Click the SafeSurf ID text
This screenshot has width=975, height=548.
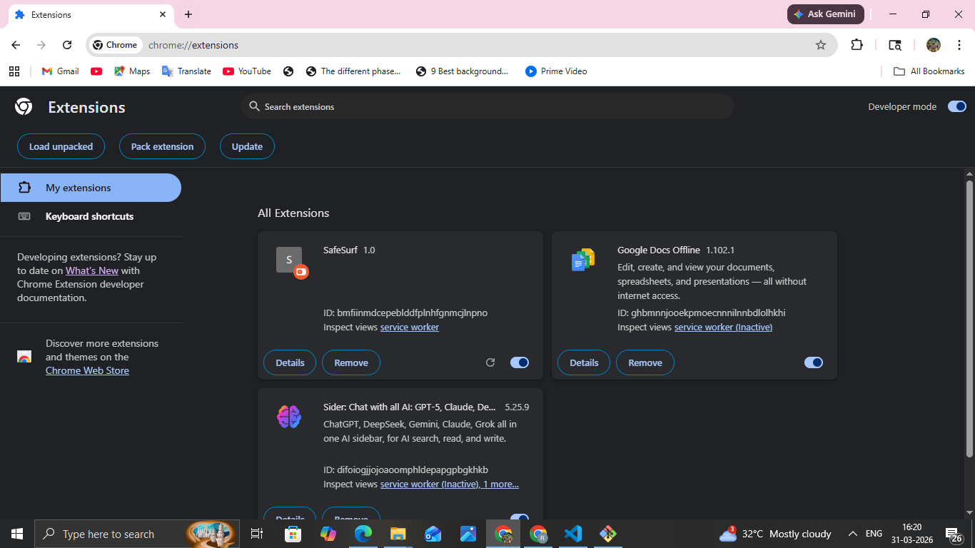(x=405, y=313)
